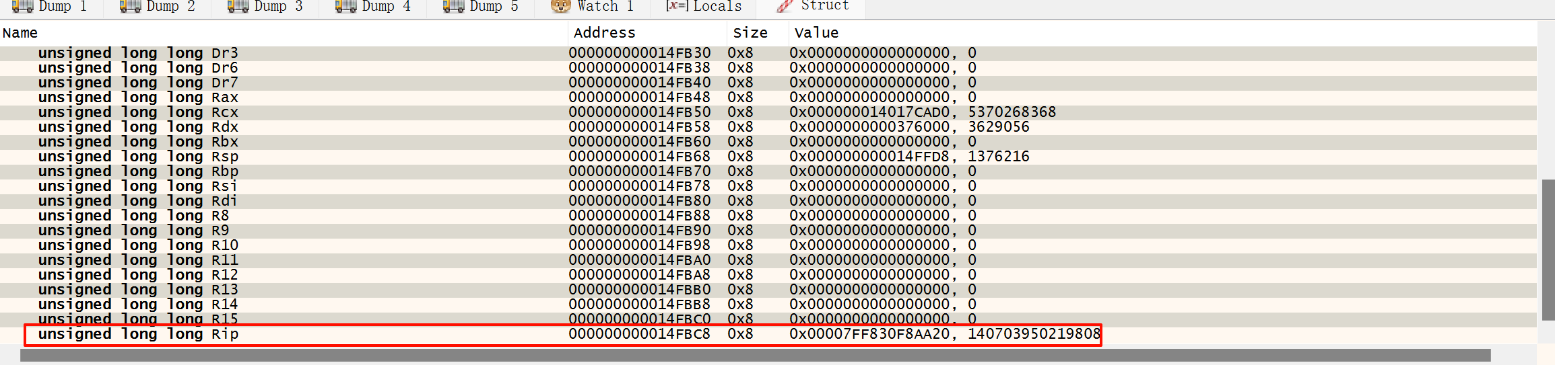The height and width of the screenshot is (365, 1555).
Task: Select the Rcx register row
Action: pyautogui.click(x=768, y=112)
